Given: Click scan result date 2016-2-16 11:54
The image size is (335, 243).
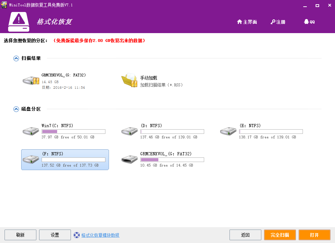Looking at the screenshot, I should (x=63, y=87).
